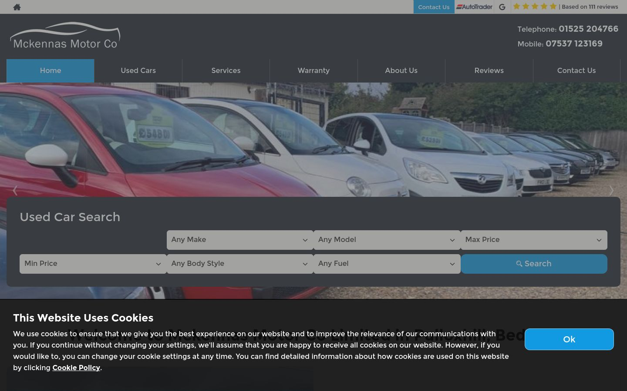
Task: Open the Min Price dropdown
Action: click(93, 264)
